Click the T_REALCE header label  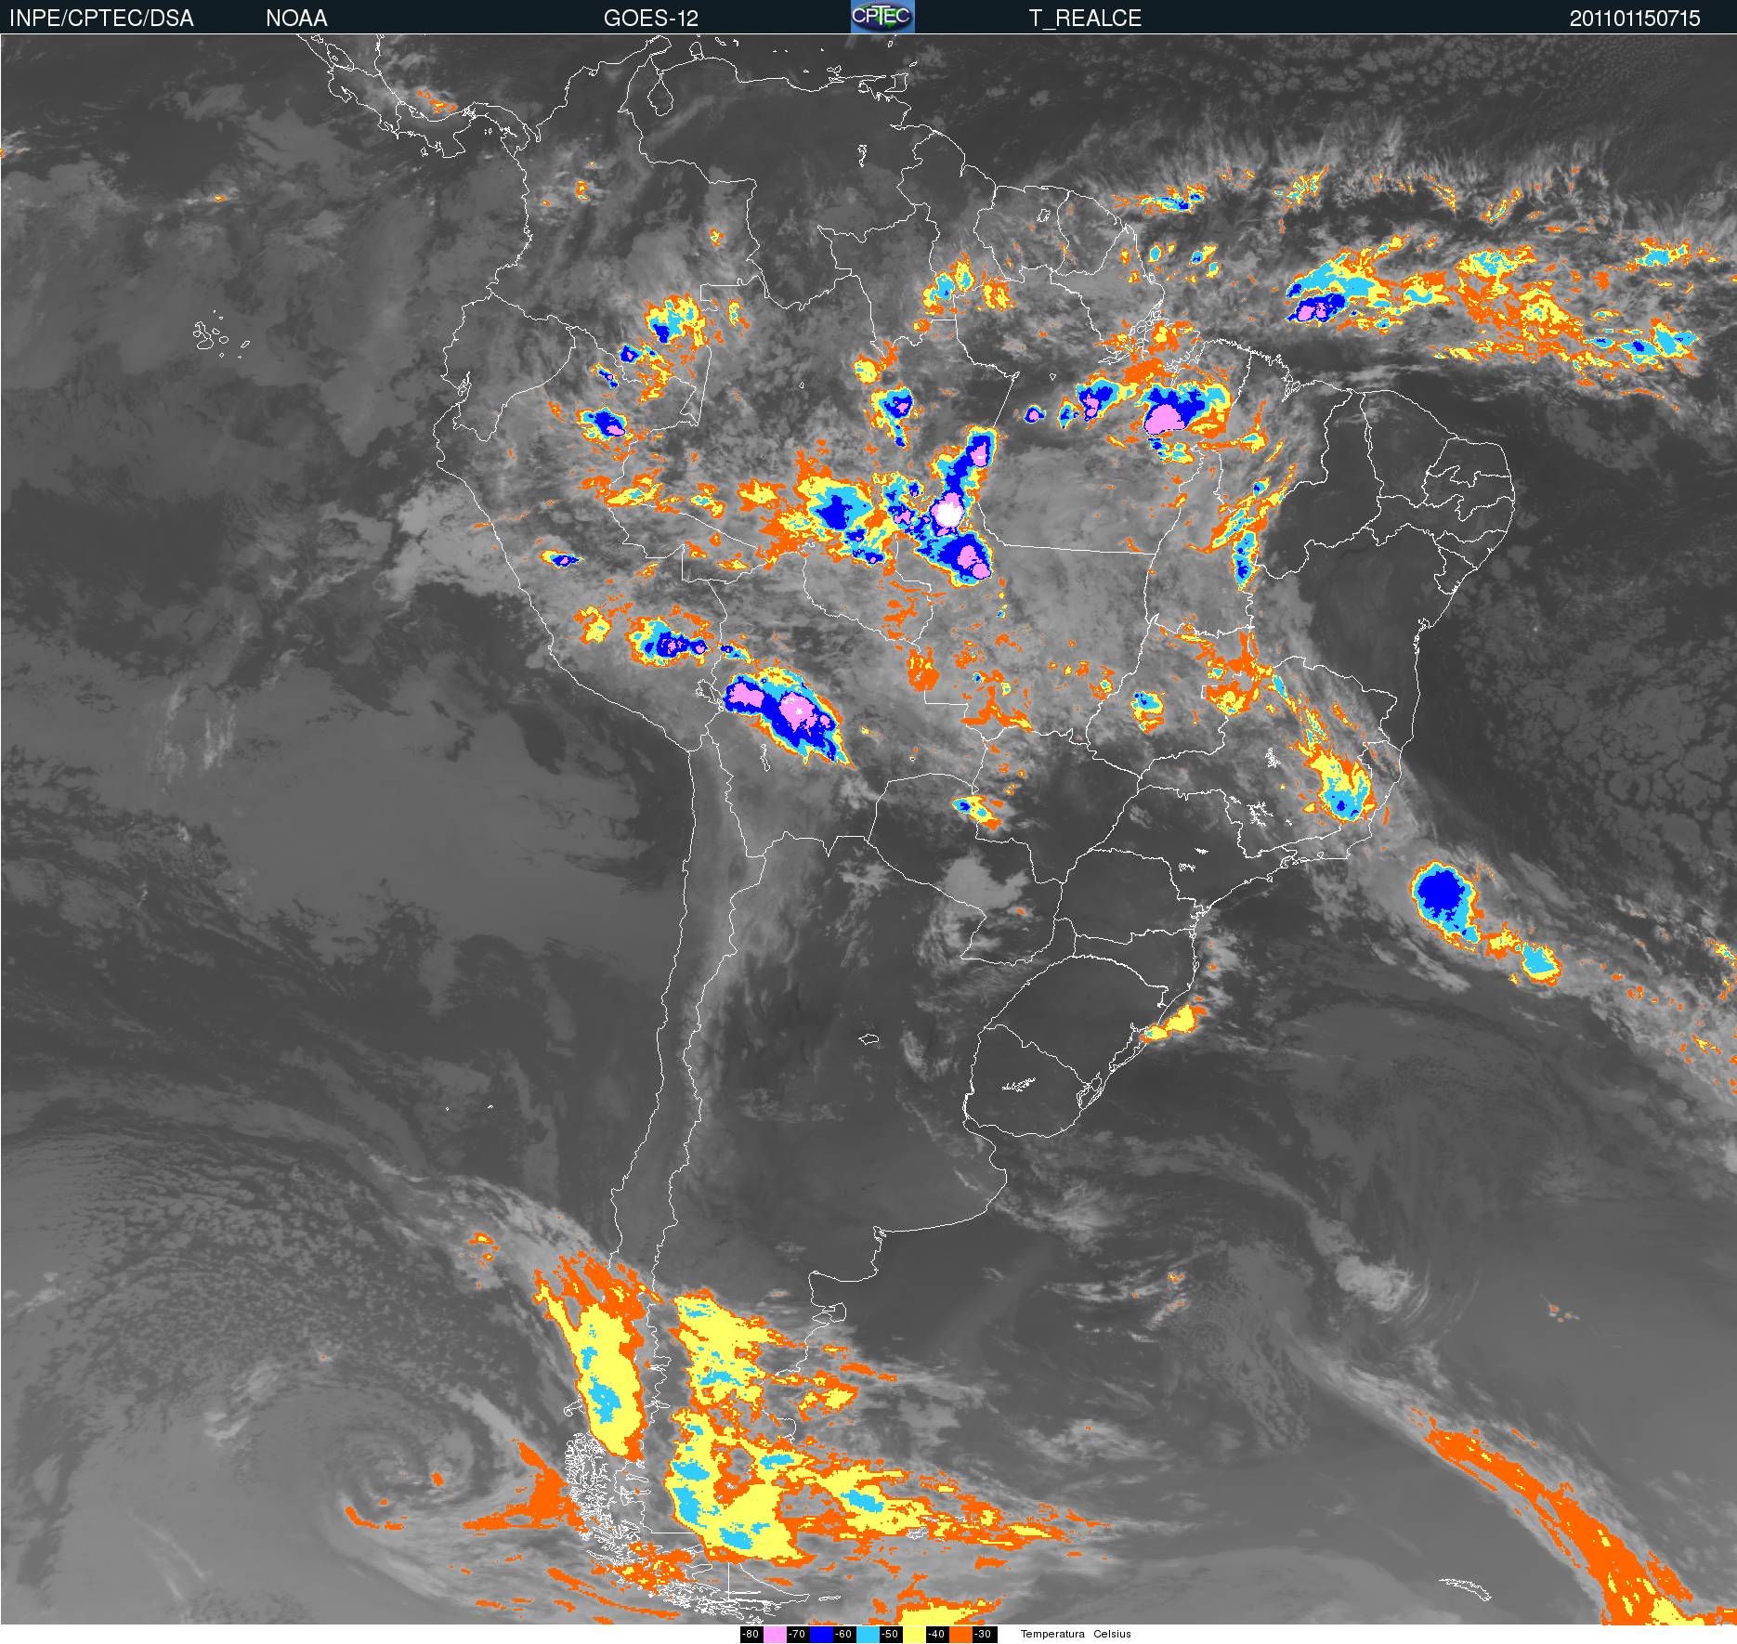click(x=1085, y=19)
